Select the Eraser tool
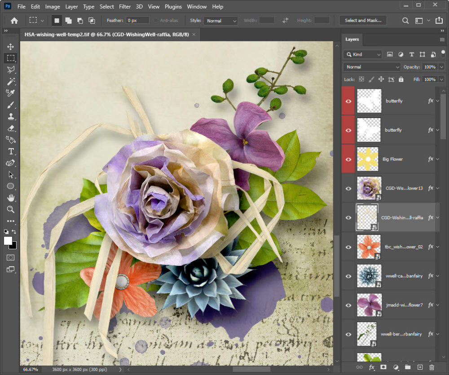The width and height of the screenshot is (449, 375). pyautogui.click(x=11, y=128)
